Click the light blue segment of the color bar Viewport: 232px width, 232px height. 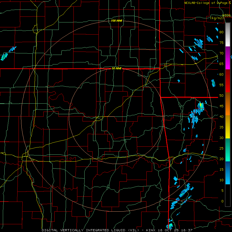point(228,173)
